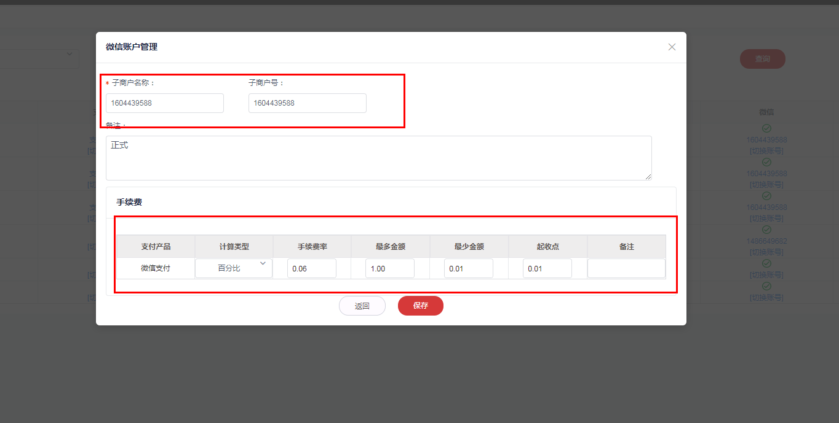The height and width of the screenshot is (423, 839).
Task: Click the 计算类型 column header
Action: coord(234,246)
